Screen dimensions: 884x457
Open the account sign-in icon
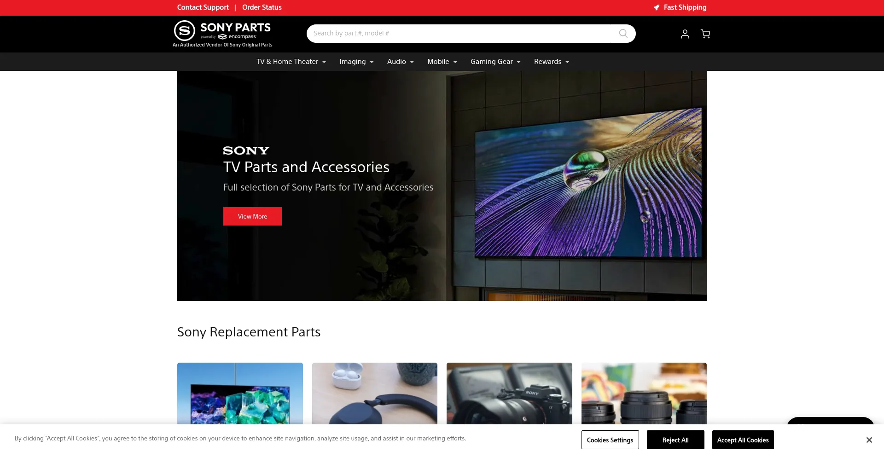pos(685,34)
